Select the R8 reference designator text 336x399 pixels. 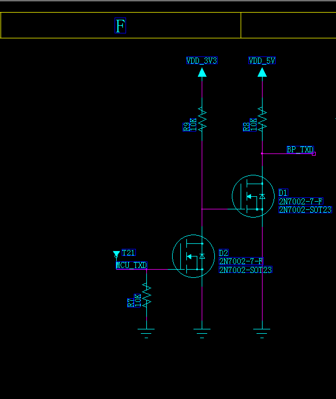click(247, 127)
